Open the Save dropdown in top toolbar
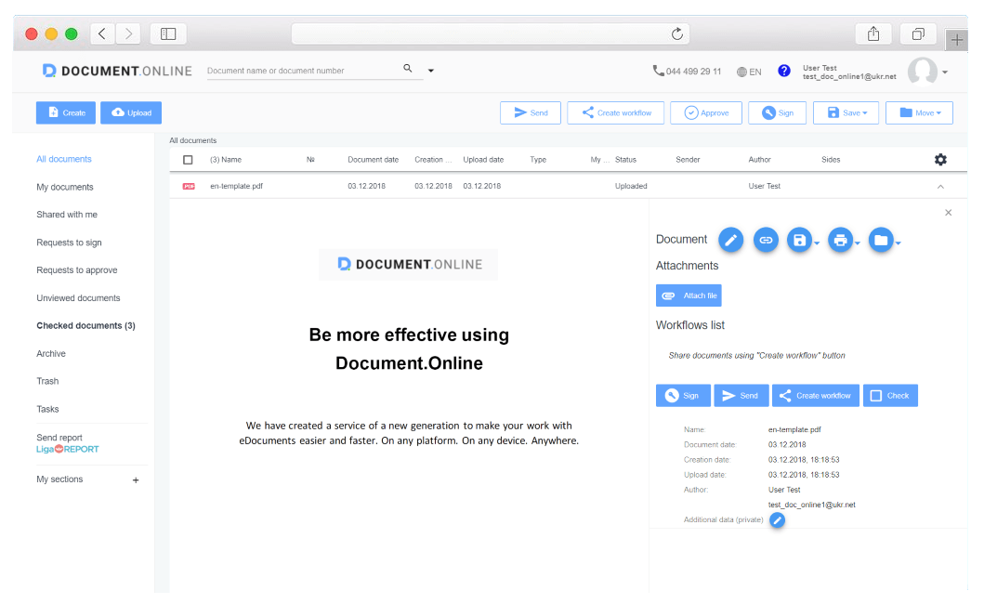Screen dimensions: 984x604 [846, 113]
